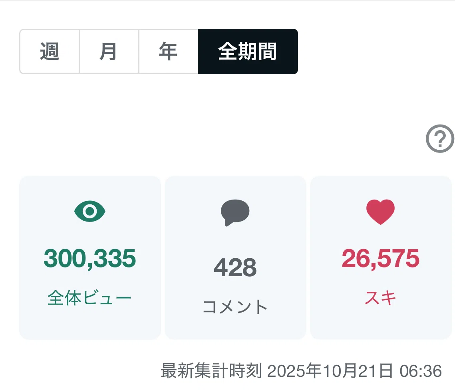Click the help question mark icon
The height and width of the screenshot is (390, 455).
pyautogui.click(x=440, y=139)
